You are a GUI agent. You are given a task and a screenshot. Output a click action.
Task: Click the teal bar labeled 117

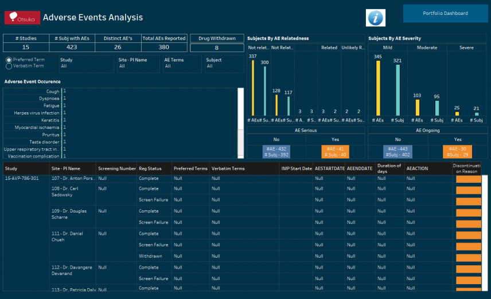pos(289,106)
